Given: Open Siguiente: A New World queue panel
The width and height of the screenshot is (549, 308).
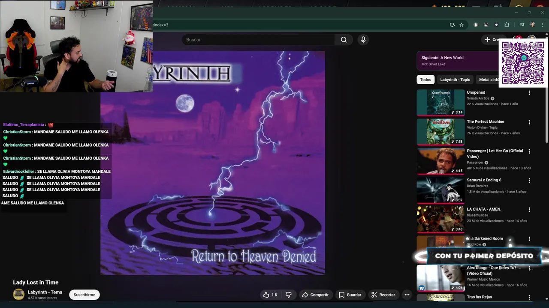Looking at the screenshot, I should tap(458, 60).
